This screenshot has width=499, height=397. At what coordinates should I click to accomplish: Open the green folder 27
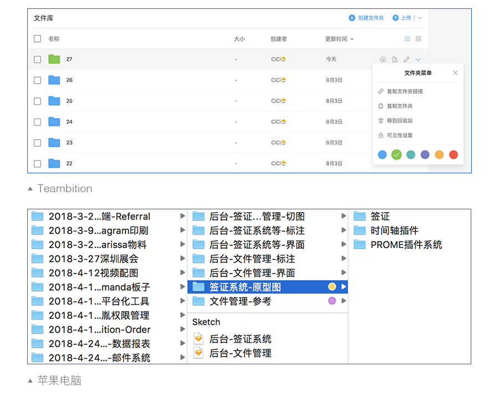pyautogui.click(x=54, y=59)
